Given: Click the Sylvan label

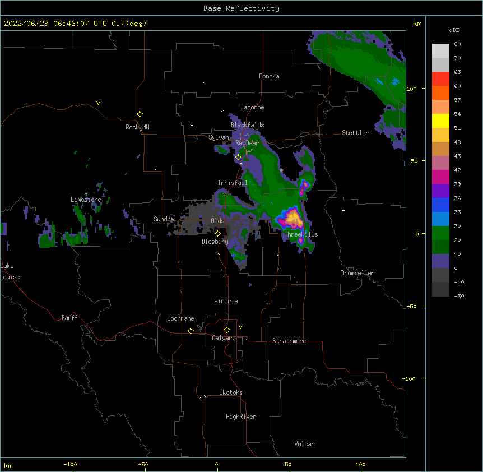Looking at the screenshot, I should [219, 137].
